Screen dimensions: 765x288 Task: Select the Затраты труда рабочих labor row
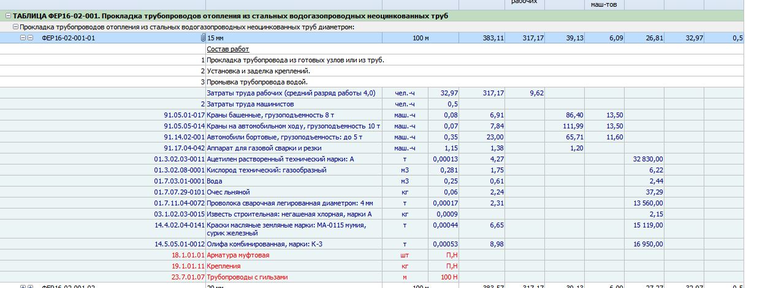click(x=382, y=93)
